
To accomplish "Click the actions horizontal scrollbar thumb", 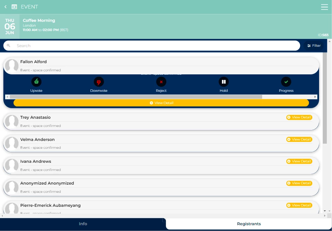I will click(136, 97).
